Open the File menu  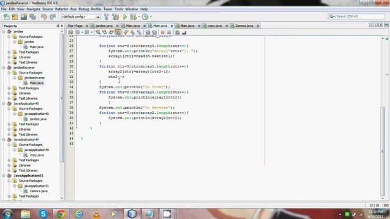[4, 9]
